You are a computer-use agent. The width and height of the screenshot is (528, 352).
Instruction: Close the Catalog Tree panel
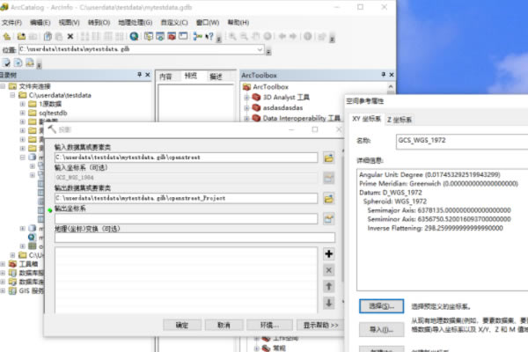(x=148, y=75)
